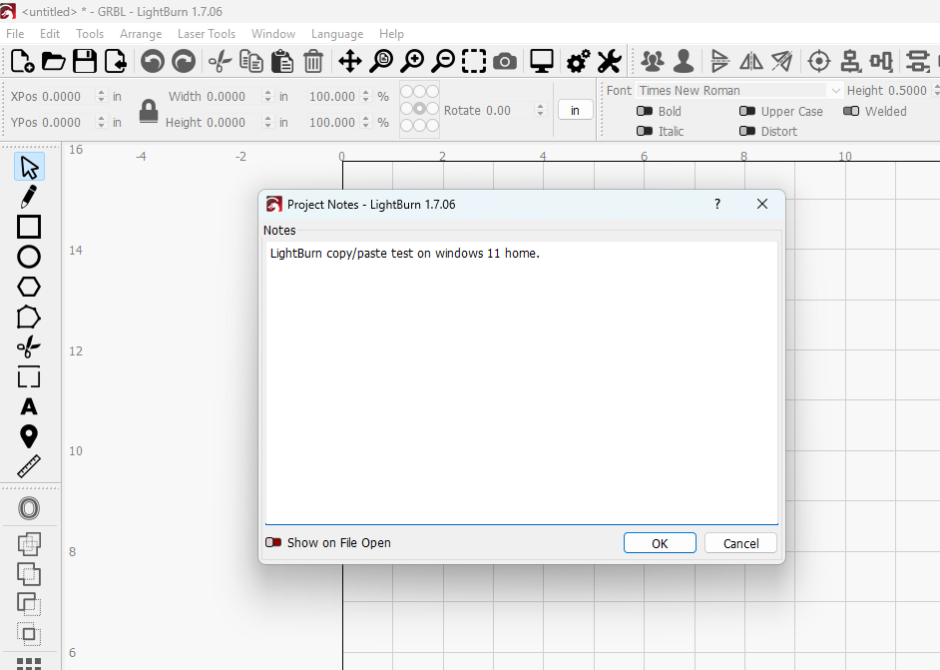The height and width of the screenshot is (670, 940).
Task: Click the Group objects icon
Action: 653,61
